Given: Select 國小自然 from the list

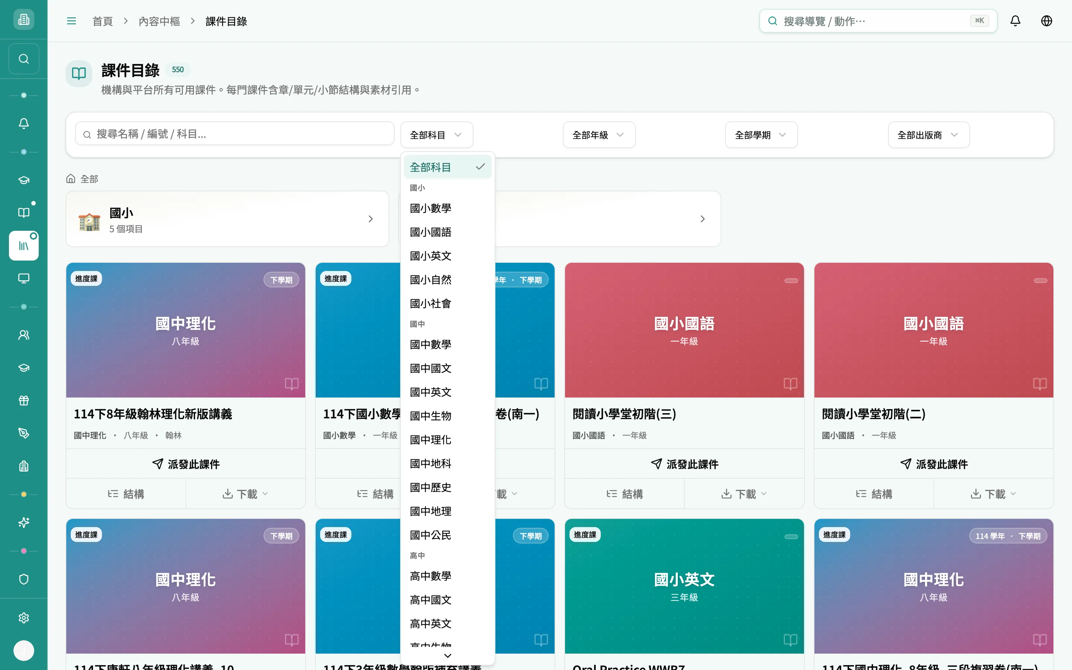Looking at the screenshot, I should pos(447,280).
